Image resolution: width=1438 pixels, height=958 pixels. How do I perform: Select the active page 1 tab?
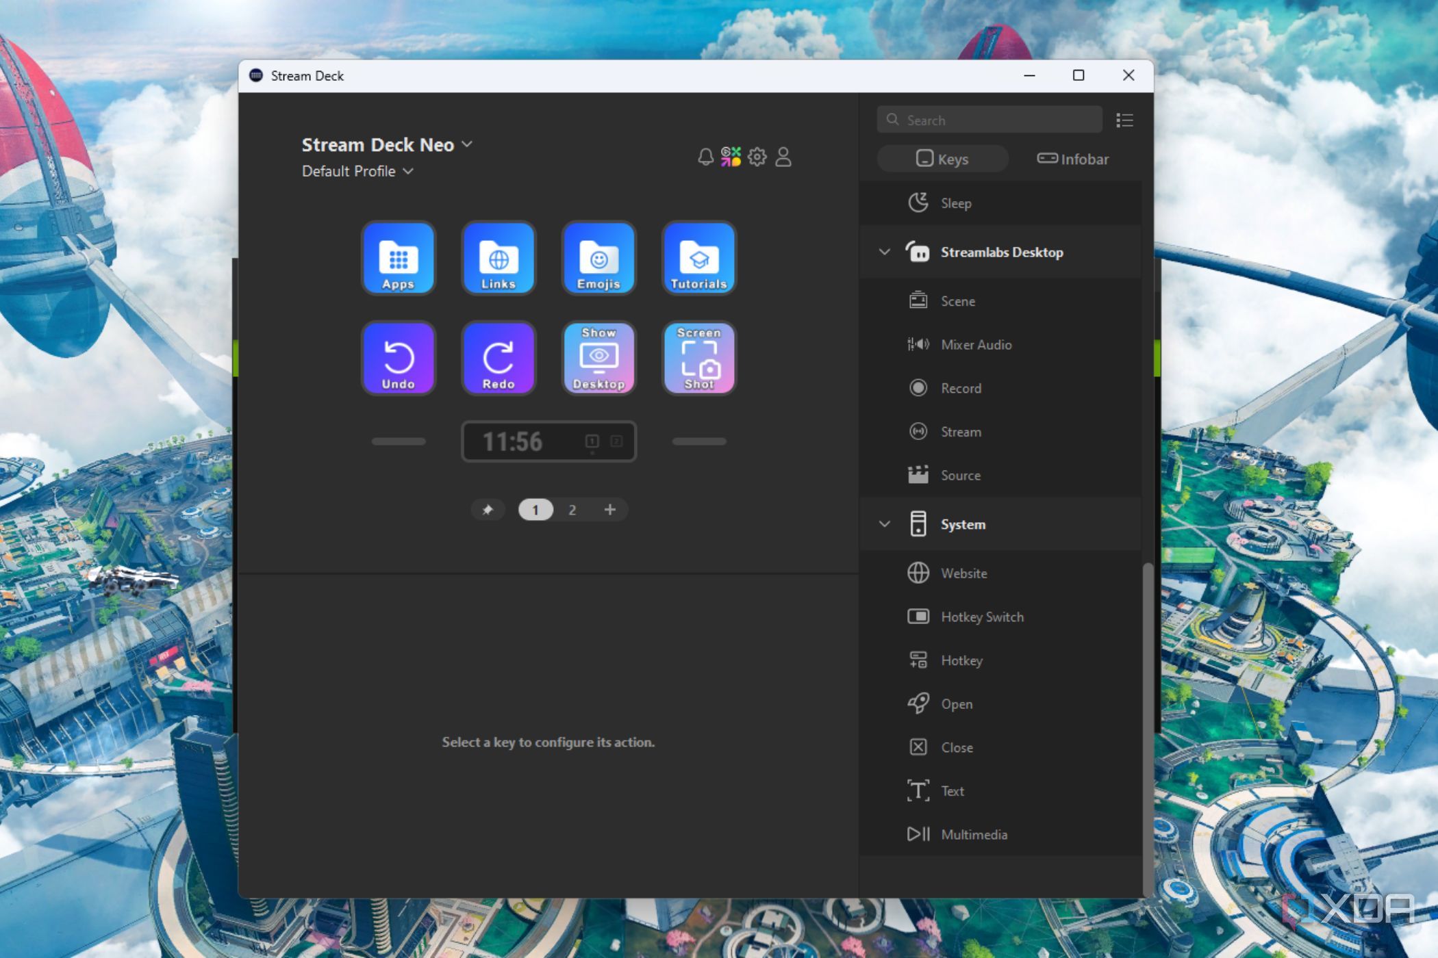pos(535,510)
